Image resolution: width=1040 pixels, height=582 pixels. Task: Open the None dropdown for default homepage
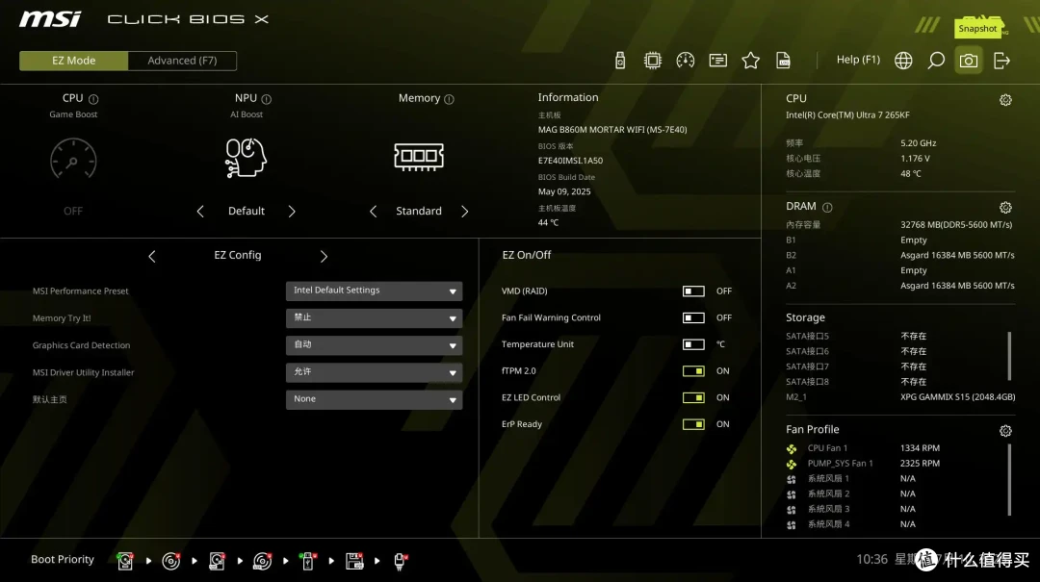[x=374, y=399]
